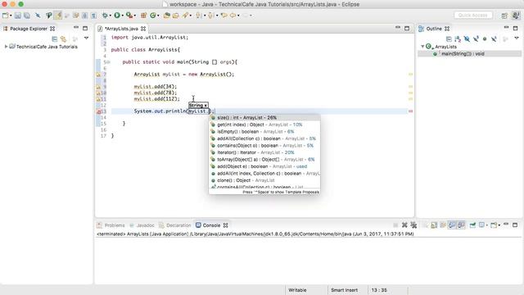Click the Open Perspective icon
The image size is (524, 295).
[504, 16]
